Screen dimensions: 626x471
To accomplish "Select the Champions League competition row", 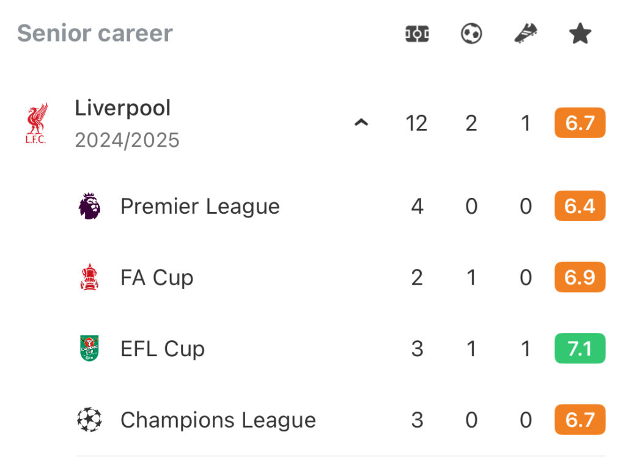I will tap(341, 420).
